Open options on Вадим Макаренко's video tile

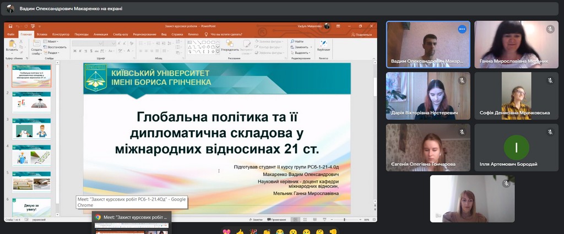point(462,29)
